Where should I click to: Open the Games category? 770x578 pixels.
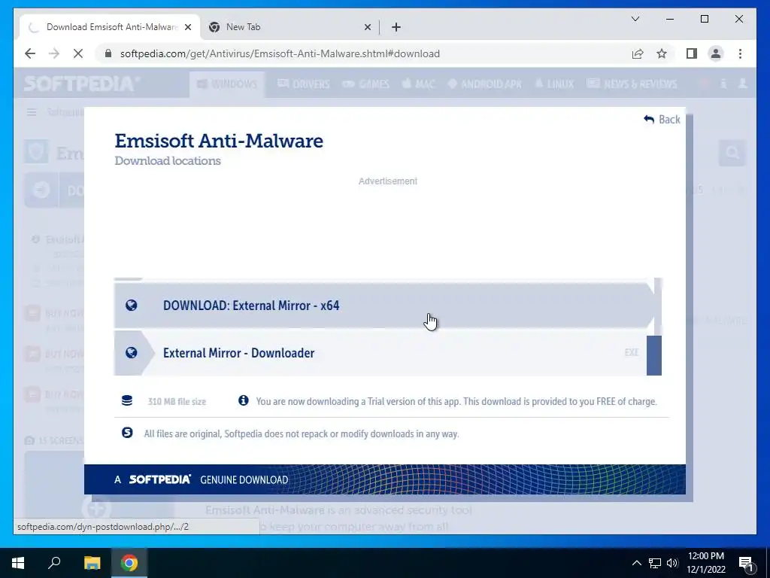(x=366, y=84)
